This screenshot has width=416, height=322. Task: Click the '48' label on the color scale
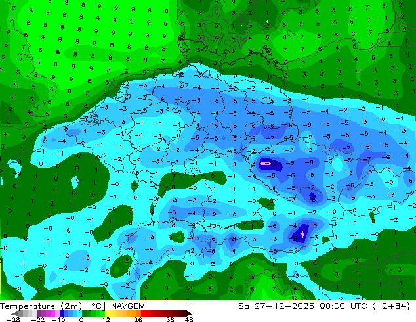point(189,319)
